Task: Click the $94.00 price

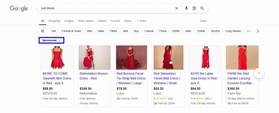Action: coord(196,88)
